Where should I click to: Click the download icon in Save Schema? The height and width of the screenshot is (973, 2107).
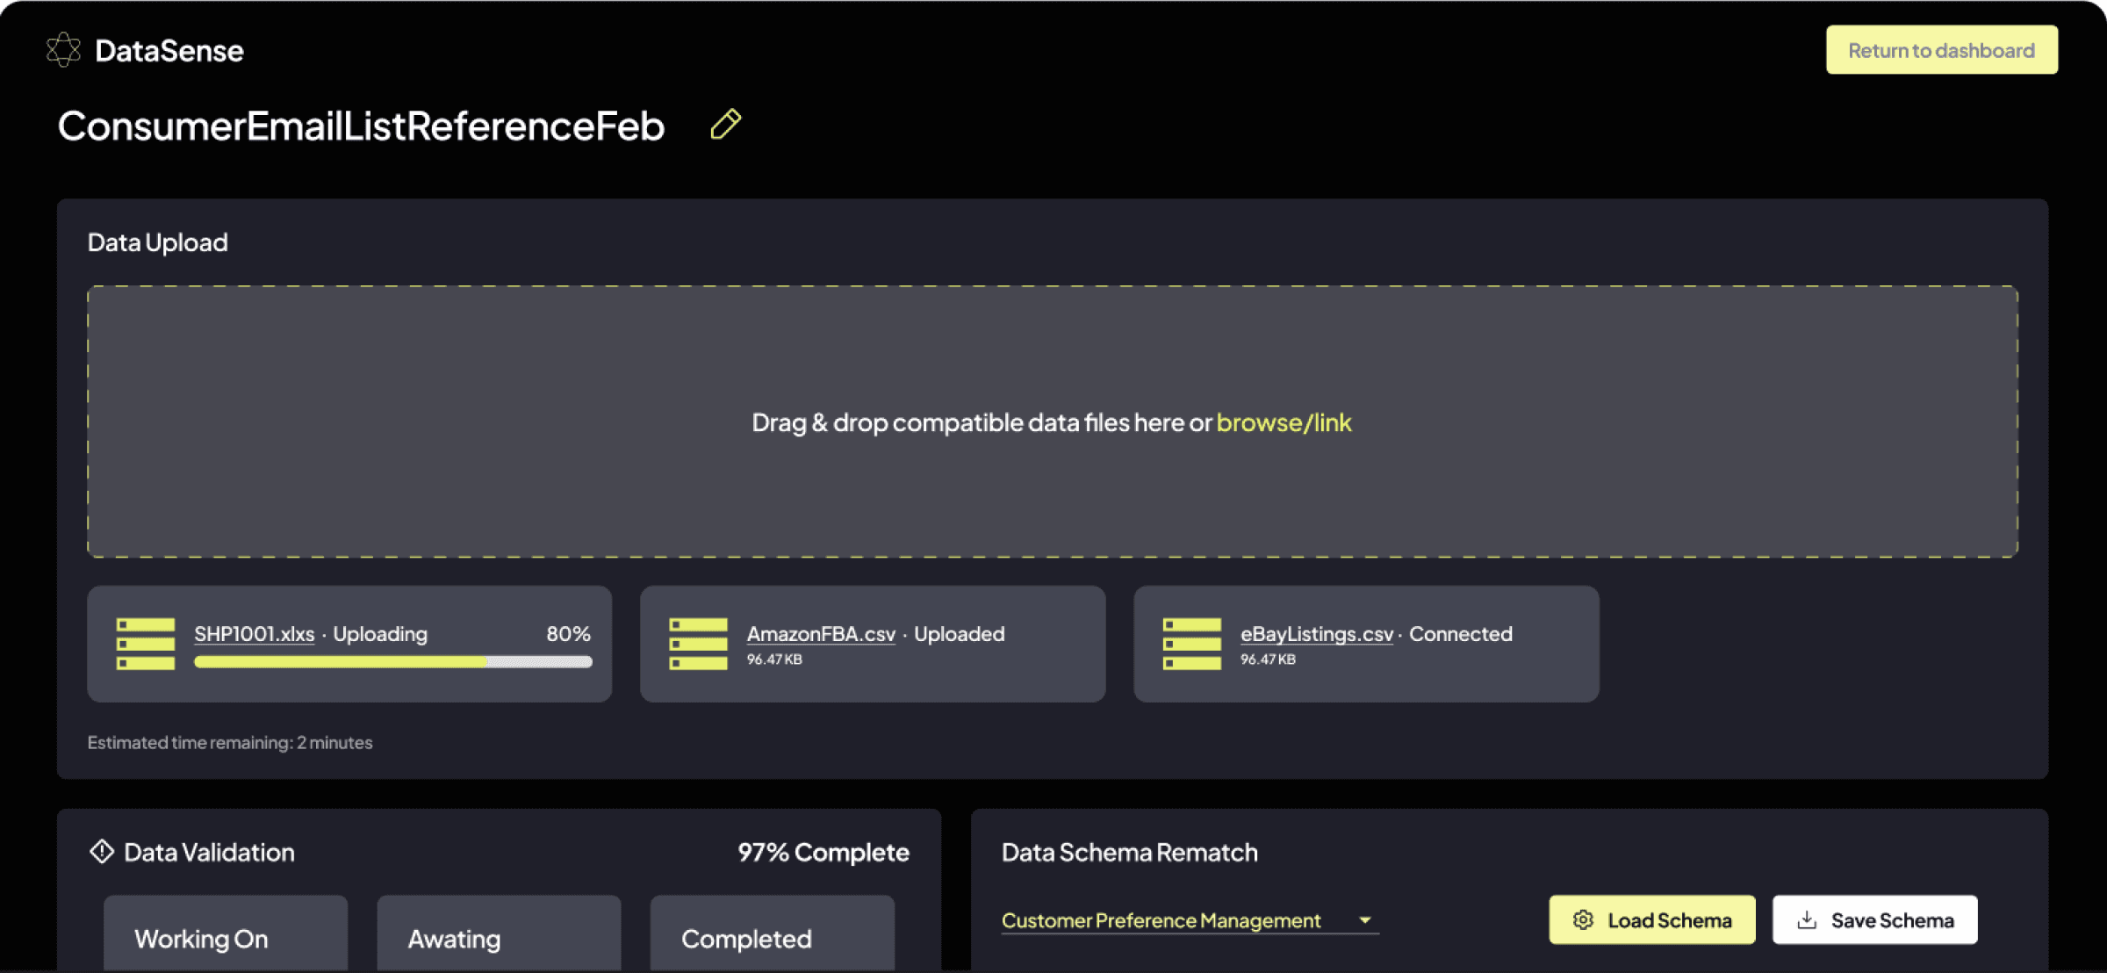[1807, 919]
